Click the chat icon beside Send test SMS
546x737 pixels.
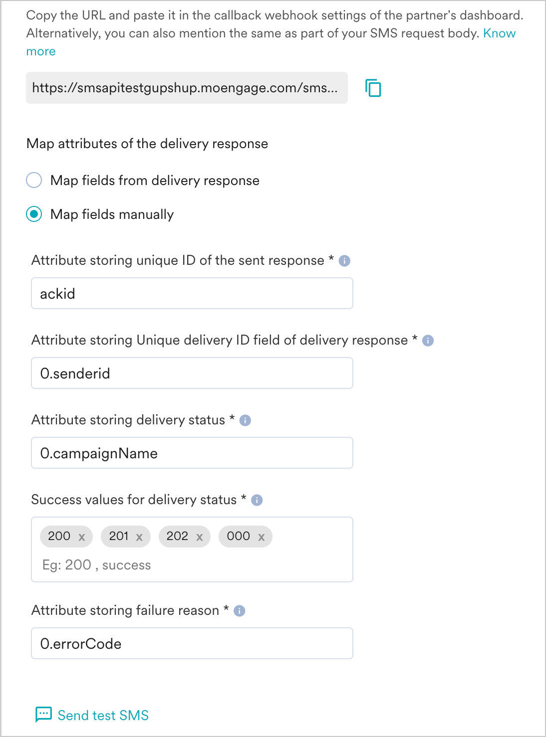pyautogui.click(x=43, y=715)
